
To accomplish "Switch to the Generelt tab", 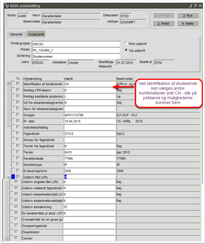I will coord(16,34).
